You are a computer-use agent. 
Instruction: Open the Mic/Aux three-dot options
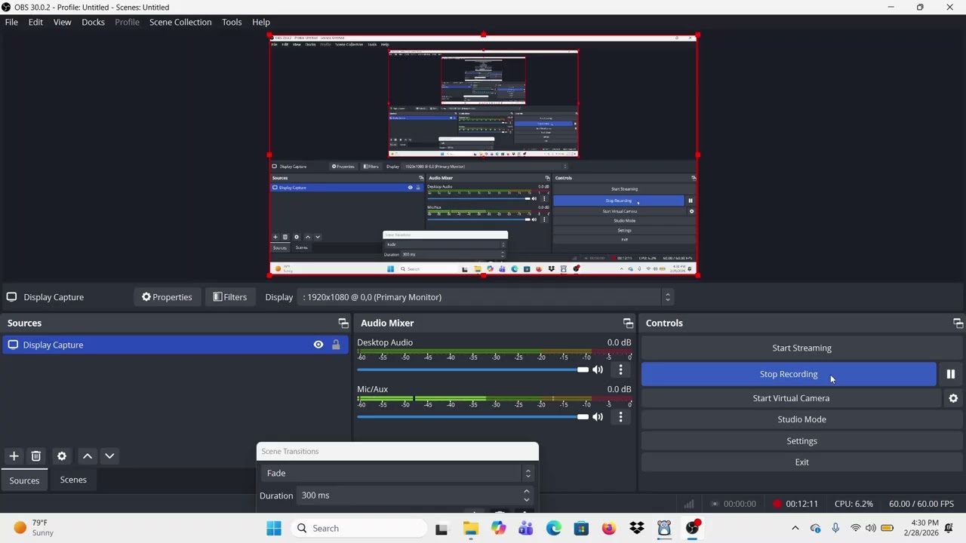[620, 416]
